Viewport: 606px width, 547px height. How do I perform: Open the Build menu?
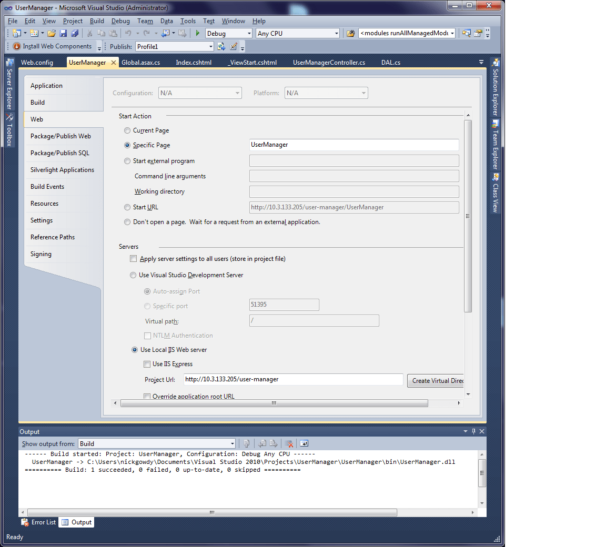97,21
